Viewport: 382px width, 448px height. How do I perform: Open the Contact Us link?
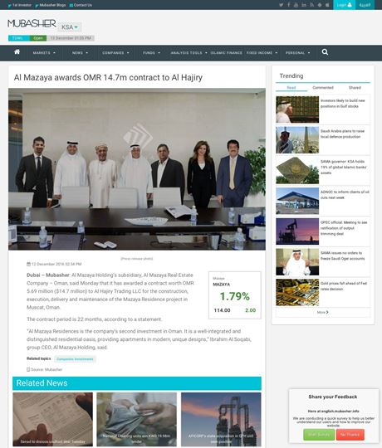coord(81,5)
